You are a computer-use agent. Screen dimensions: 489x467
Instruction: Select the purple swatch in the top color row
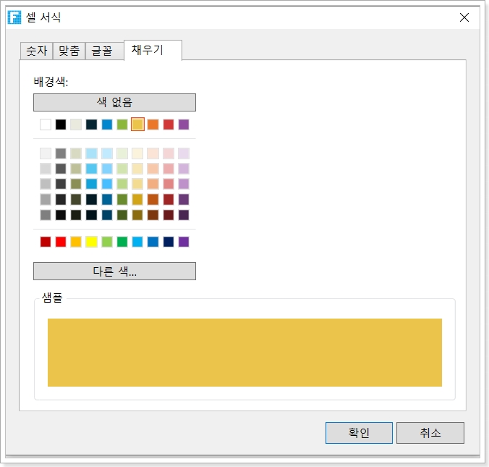(184, 125)
